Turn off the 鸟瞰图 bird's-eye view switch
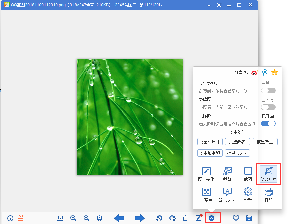The width and height of the screenshot is (289, 224). (x=268, y=123)
